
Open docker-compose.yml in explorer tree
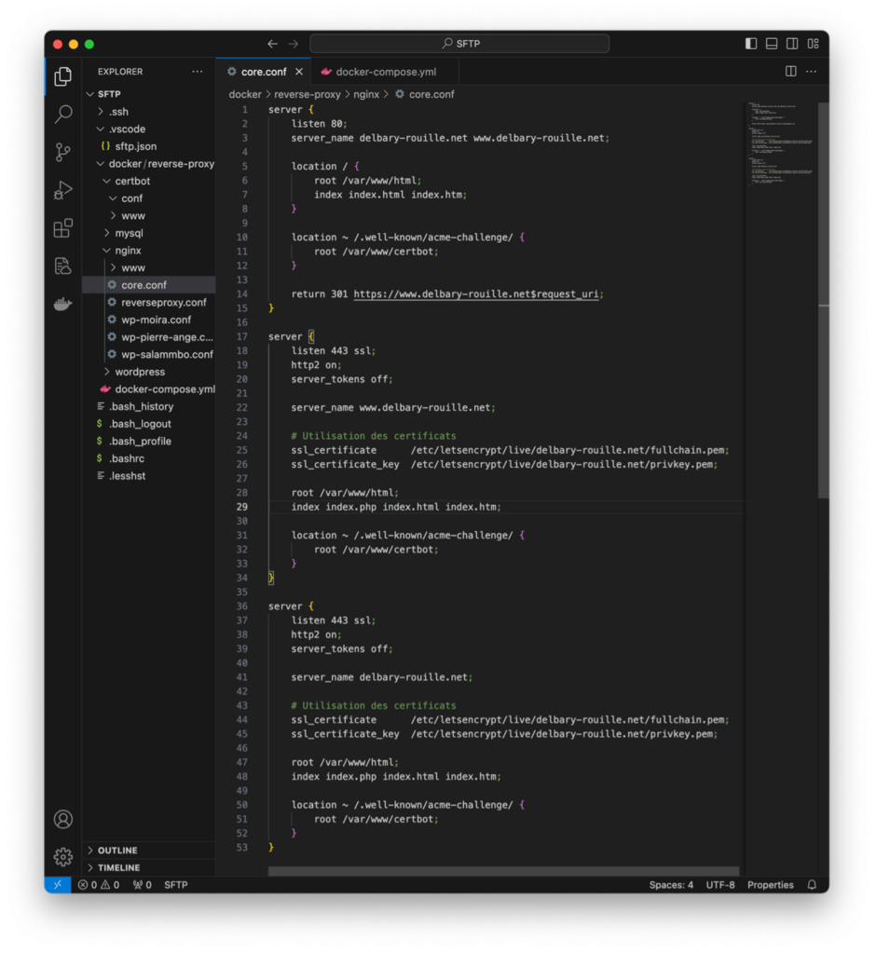point(149,388)
